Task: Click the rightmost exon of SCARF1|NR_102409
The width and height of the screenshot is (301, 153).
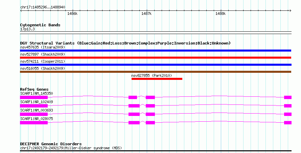Action: pyautogui.click(x=288, y=106)
